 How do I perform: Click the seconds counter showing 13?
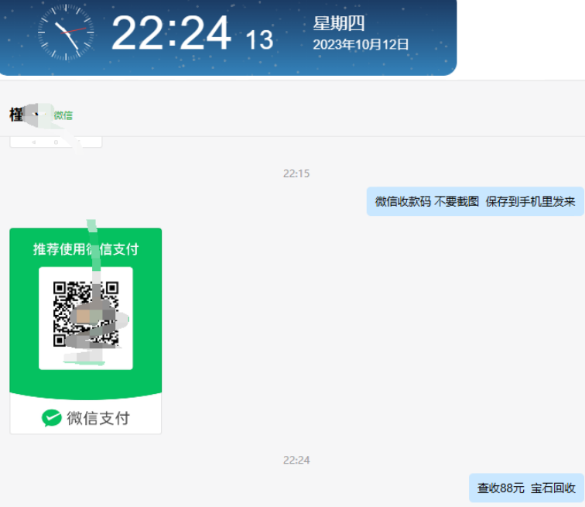point(259,39)
